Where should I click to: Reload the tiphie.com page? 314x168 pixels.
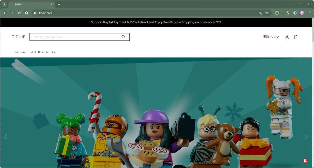(x=19, y=13)
